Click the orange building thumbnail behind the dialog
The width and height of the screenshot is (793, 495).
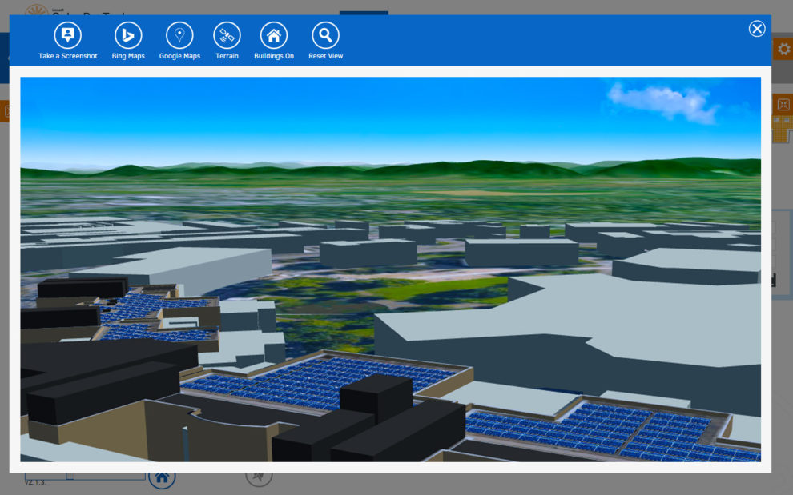(782, 130)
